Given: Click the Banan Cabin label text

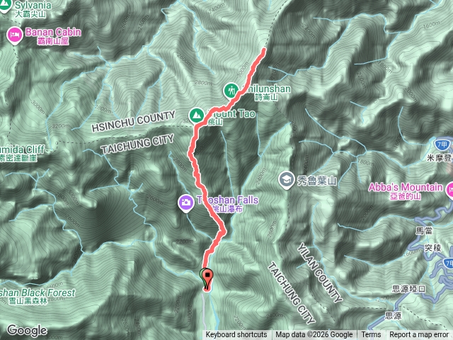Looking at the screenshot, I should (x=53, y=36).
